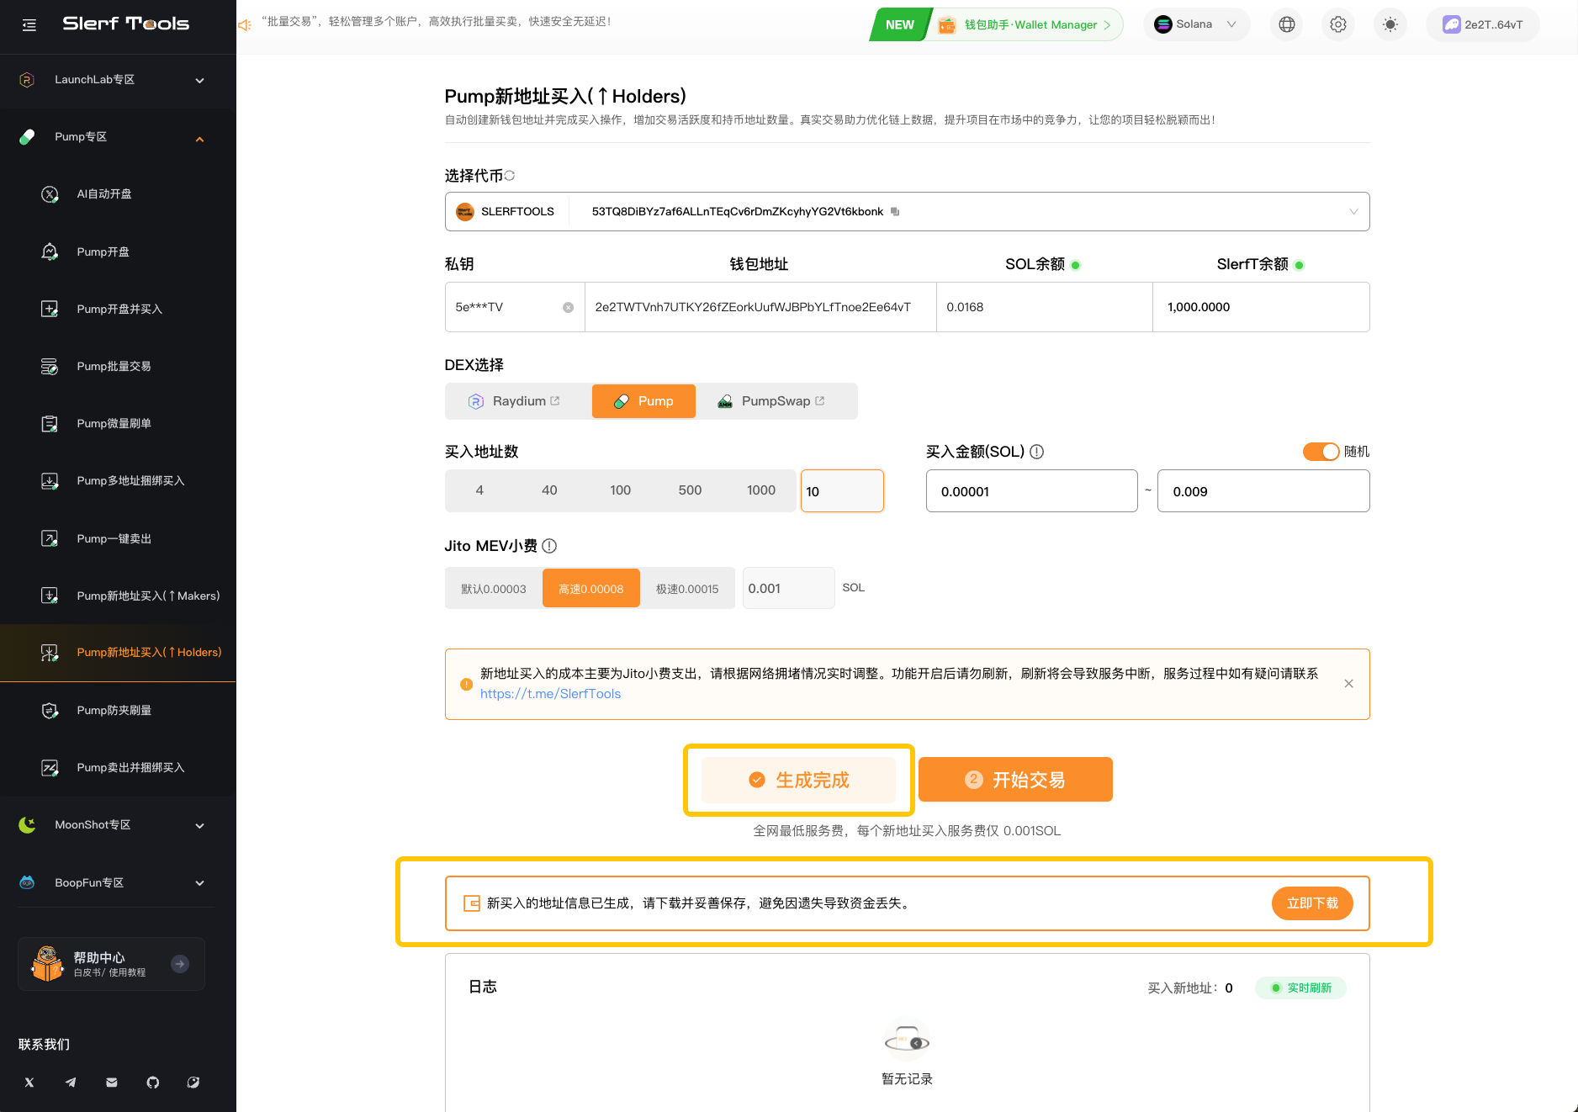The image size is (1578, 1112).
Task: Select 极速0.00015 Jito tip
Action: pos(687,589)
